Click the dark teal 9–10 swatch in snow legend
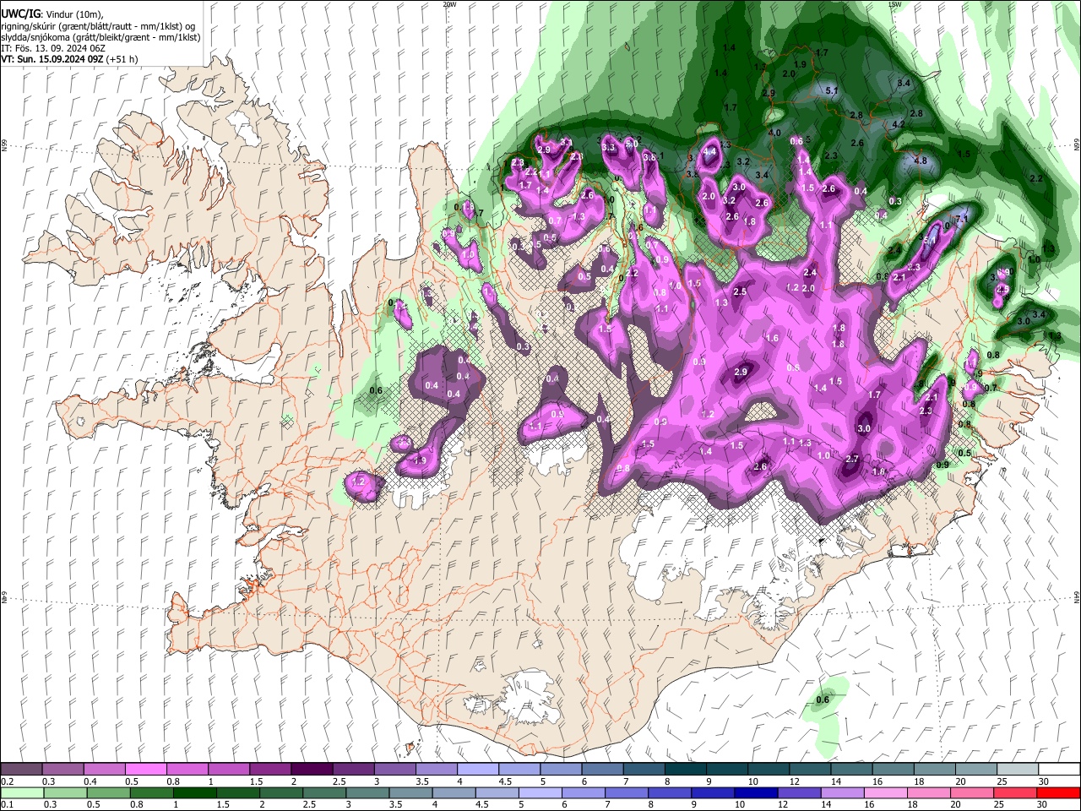This screenshot has height=811, width=1081. coord(726,770)
